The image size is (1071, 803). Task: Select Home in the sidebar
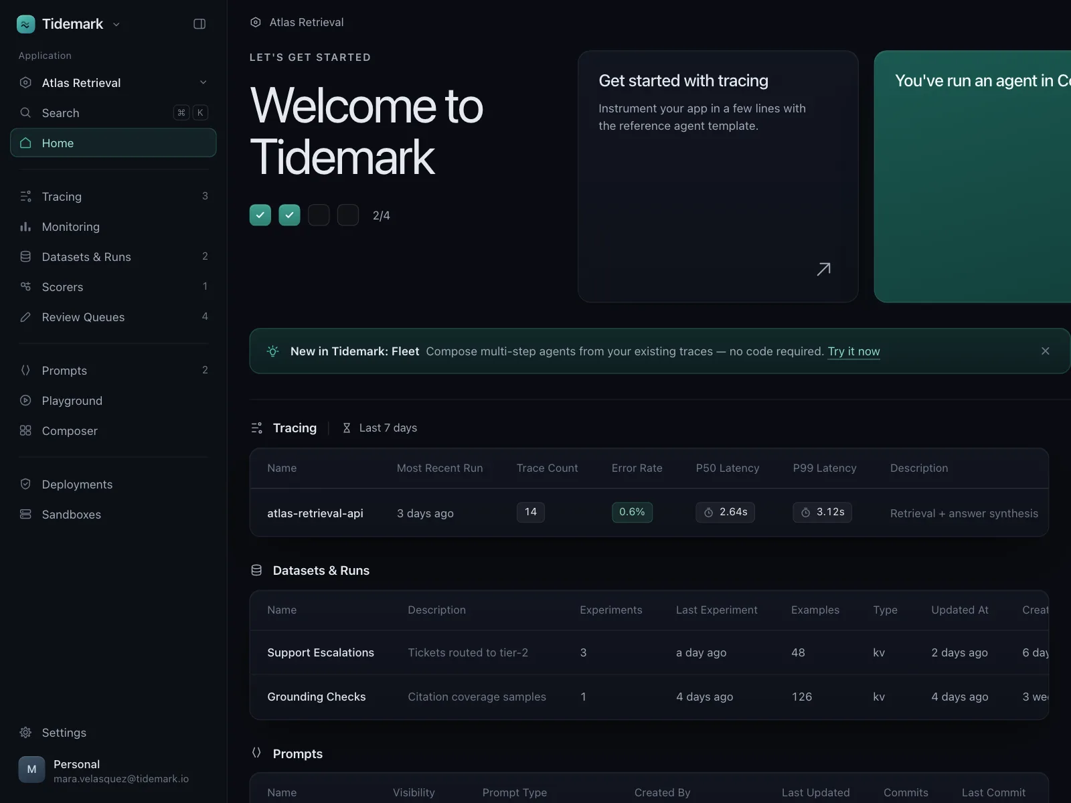pyautogui.click(x=113, y=143)
